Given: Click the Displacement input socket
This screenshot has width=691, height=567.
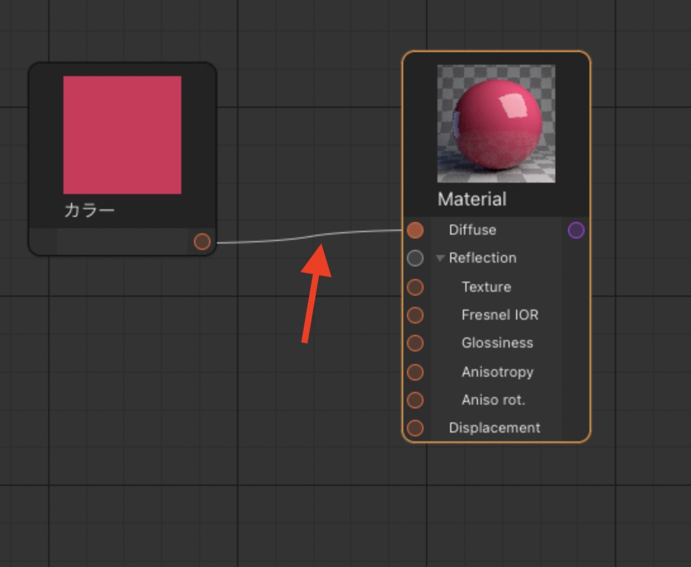Looking at the screenshot, I should 415,428.
